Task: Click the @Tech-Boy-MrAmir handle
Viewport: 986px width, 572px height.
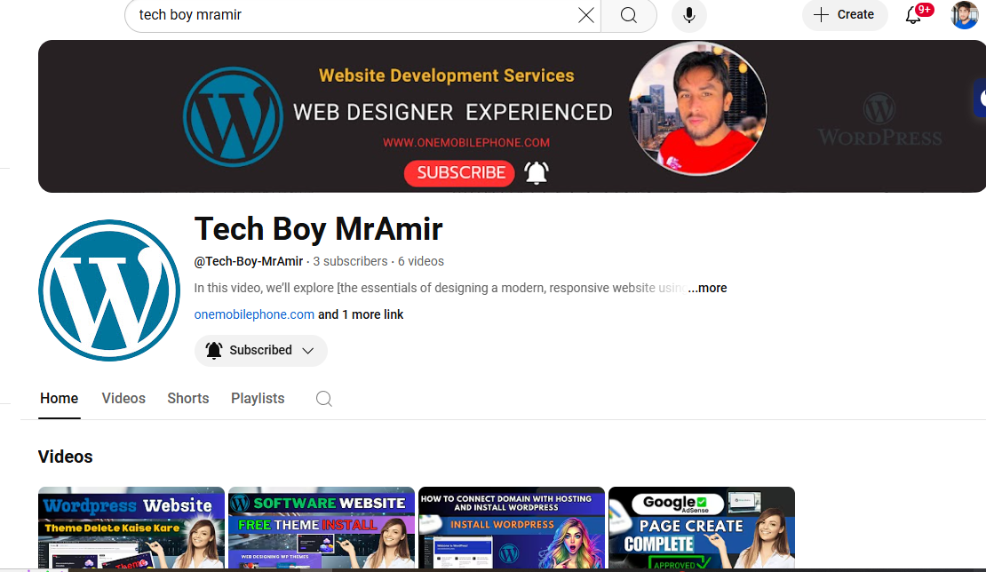Action: tap(249, 261)
